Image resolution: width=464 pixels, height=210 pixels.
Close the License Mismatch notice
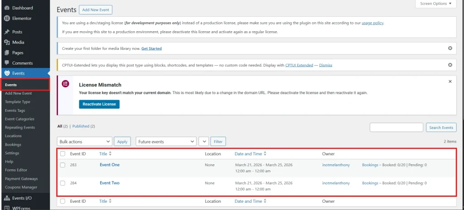tap(450, 81)
